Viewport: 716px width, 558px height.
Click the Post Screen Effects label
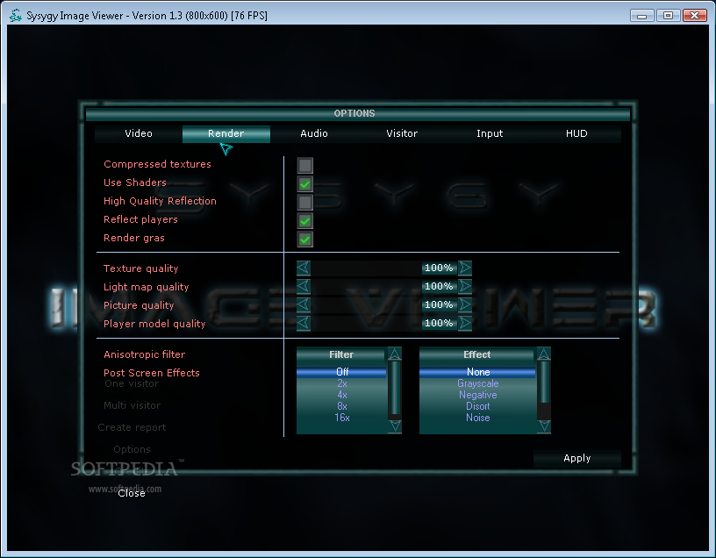[x=152, y=373]
